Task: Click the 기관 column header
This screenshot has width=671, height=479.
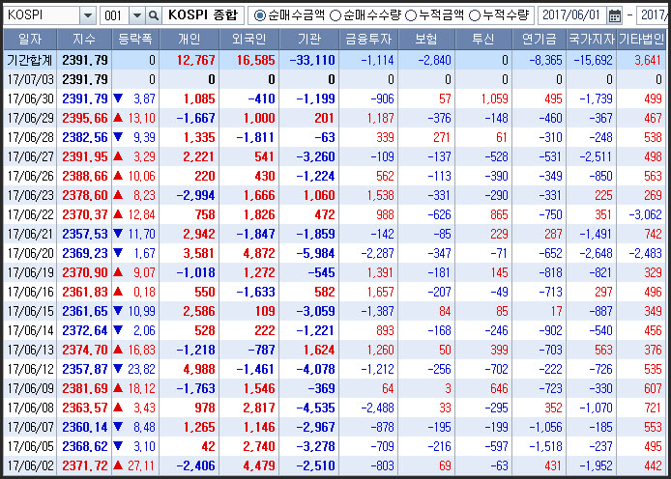Action: click(309, 40)
